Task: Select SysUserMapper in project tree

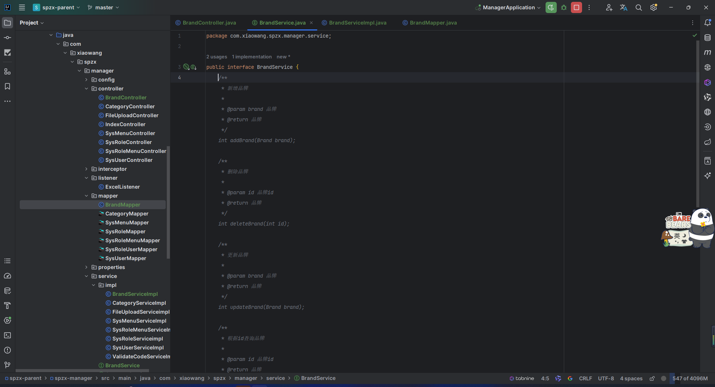Action: pos(126,258)
